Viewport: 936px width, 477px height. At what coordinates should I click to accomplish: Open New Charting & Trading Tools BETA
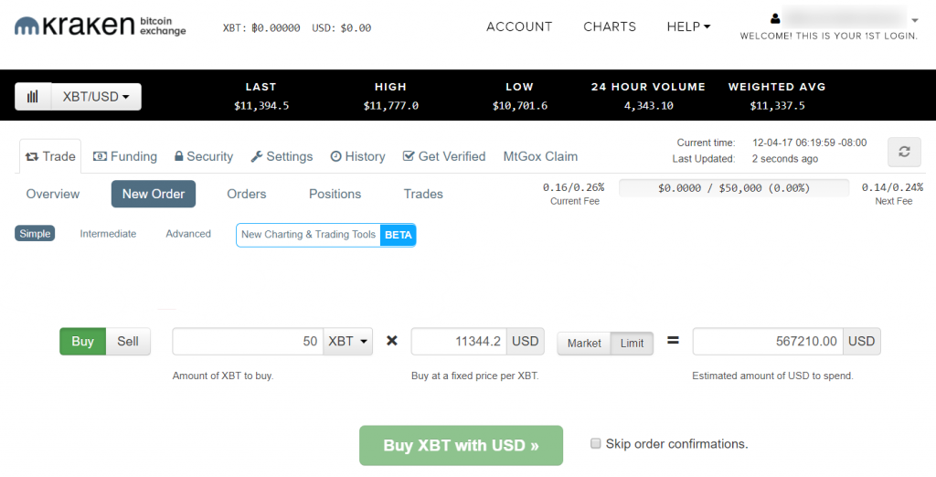326,235
